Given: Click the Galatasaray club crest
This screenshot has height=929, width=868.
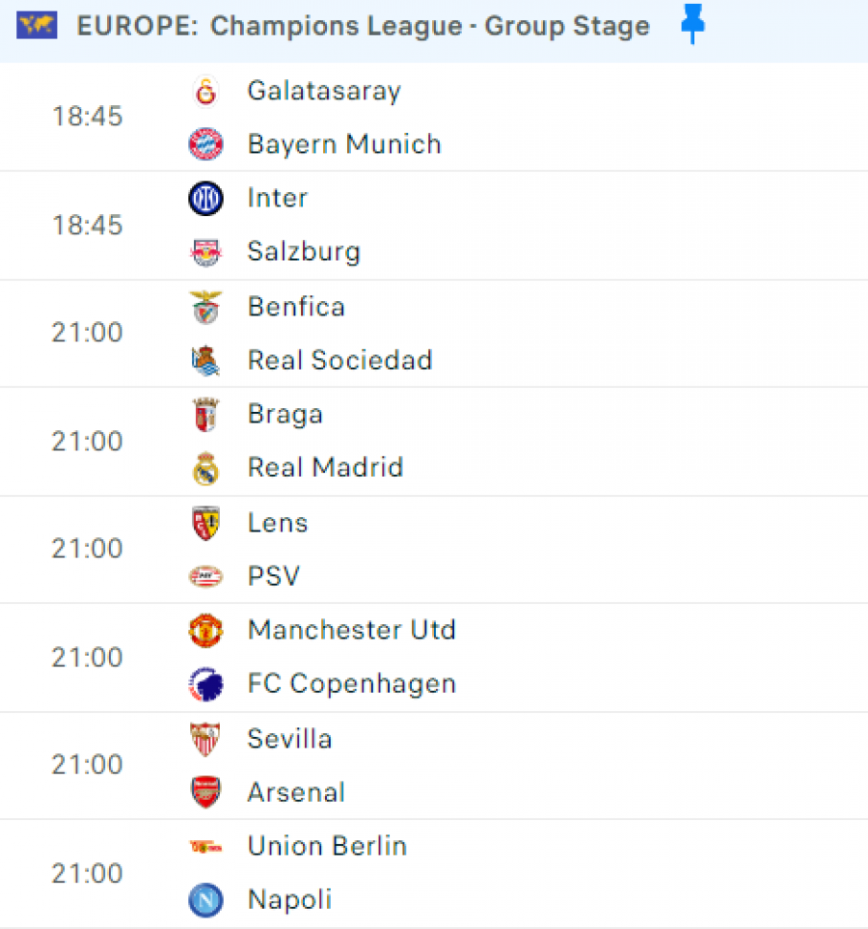Looking at the screenshot, I should coord(205,92).
